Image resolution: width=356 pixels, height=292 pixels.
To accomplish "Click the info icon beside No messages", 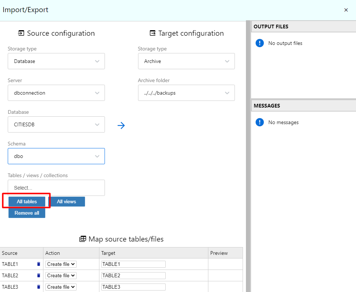I will 260,122.
